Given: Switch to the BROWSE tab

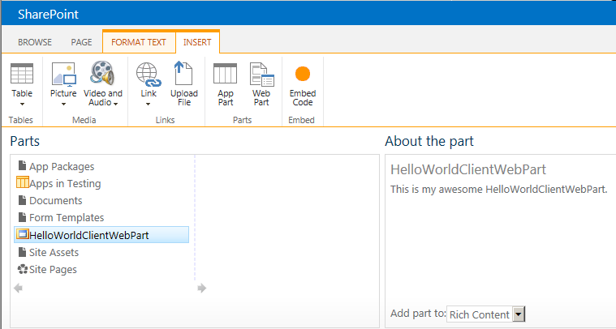Looking at the screenshot, I should point(35,42).
